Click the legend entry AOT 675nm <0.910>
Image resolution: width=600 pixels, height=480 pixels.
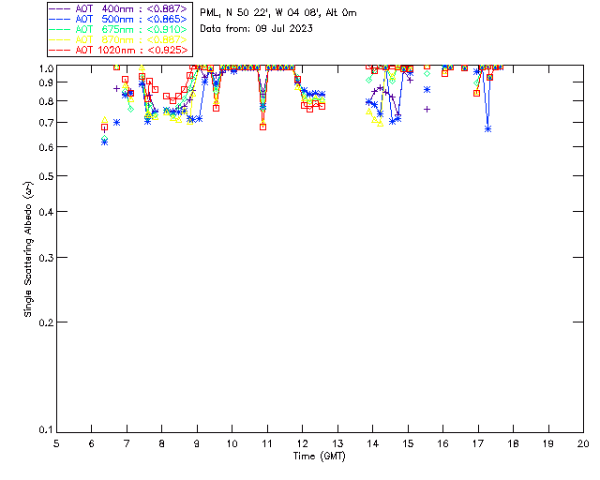(119, 29)
